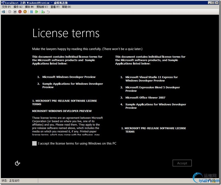
Task: Select 'Microsoft Office Viewer 2007' item
Action: coord(145,98)
